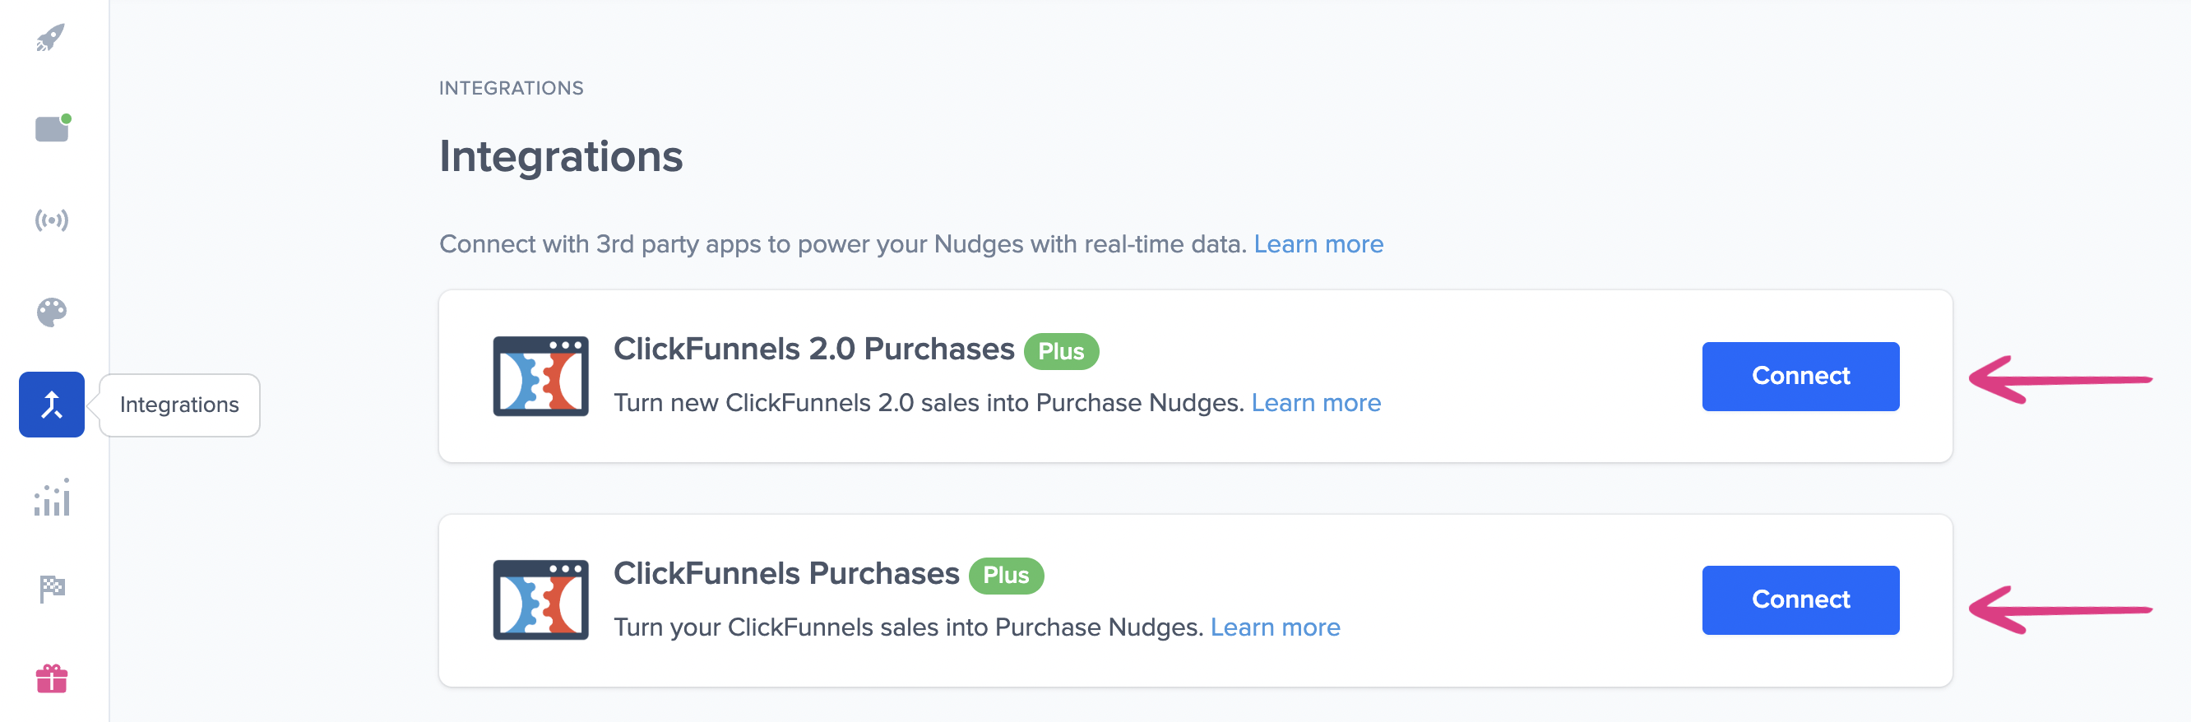The width and height of the screenshot is (2191, 722).
Task: Open Learn more link about 3rd party apps
Action: pyautogui.click(x=1318, y=244)
